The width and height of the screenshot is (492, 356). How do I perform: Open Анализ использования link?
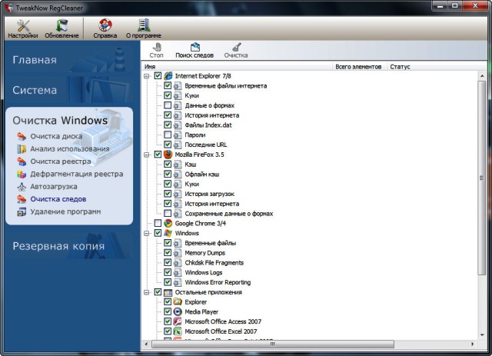pos(70,149)
